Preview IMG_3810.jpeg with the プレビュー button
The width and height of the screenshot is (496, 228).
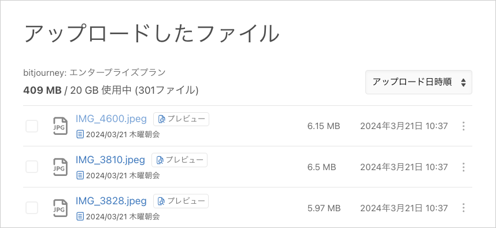point(179,160)
